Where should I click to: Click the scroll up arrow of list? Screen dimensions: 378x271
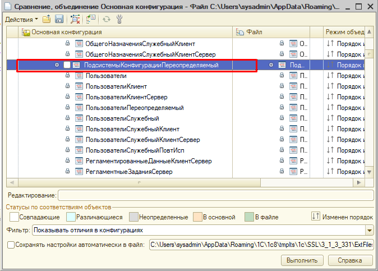(370, 32)
